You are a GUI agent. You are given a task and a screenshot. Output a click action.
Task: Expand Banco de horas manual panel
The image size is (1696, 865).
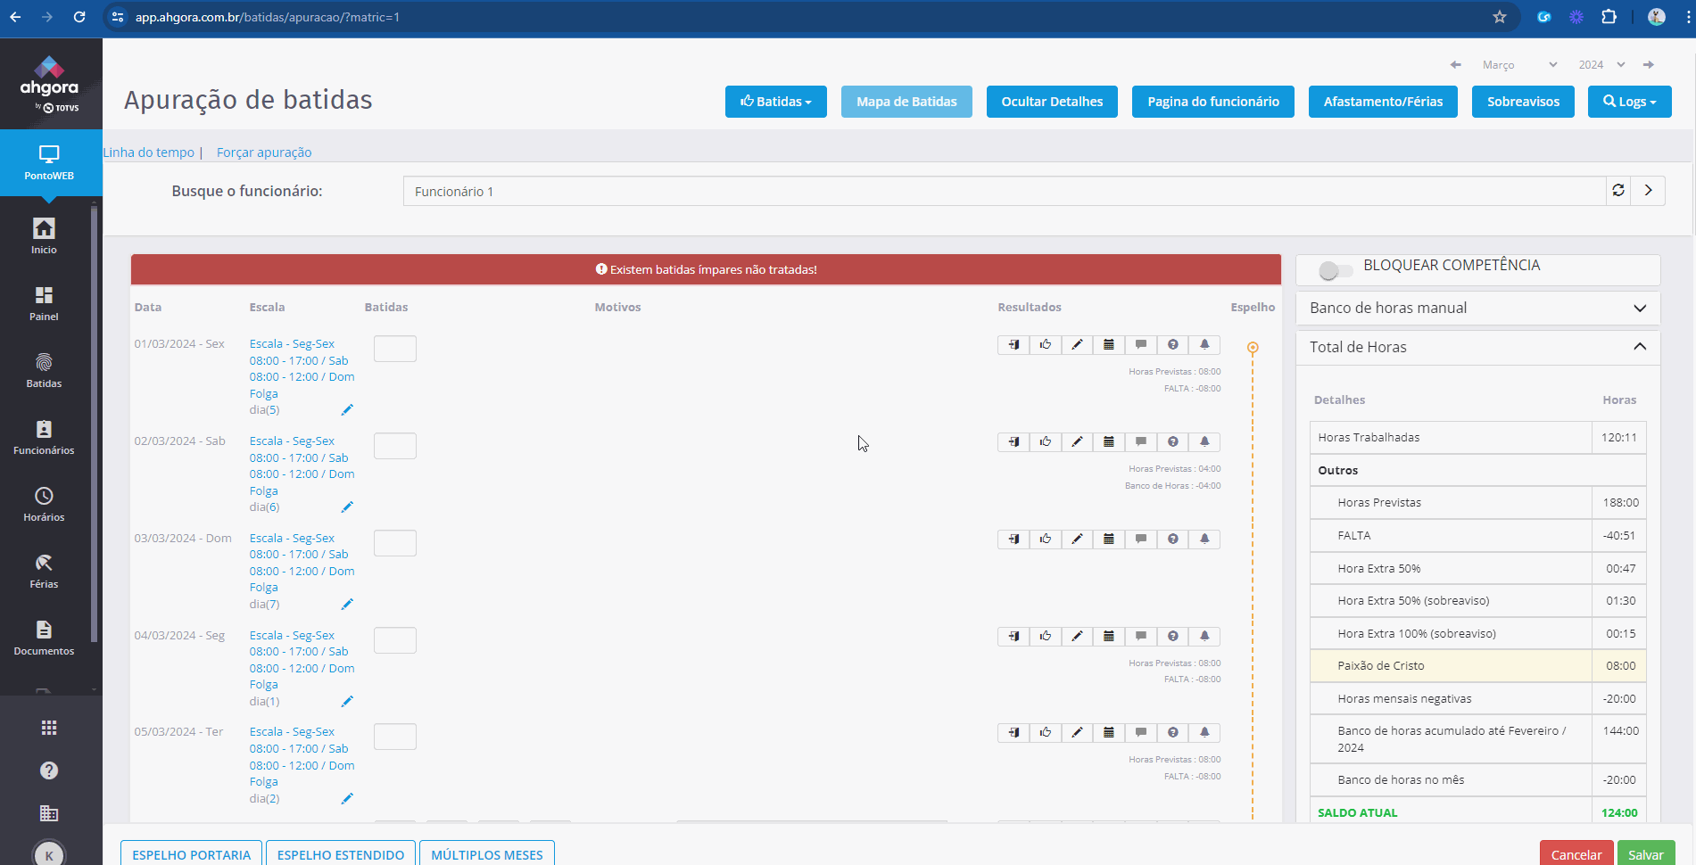[1477, 308]
